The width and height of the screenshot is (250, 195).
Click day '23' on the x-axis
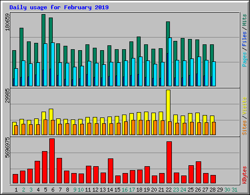(x=176, y=190)
